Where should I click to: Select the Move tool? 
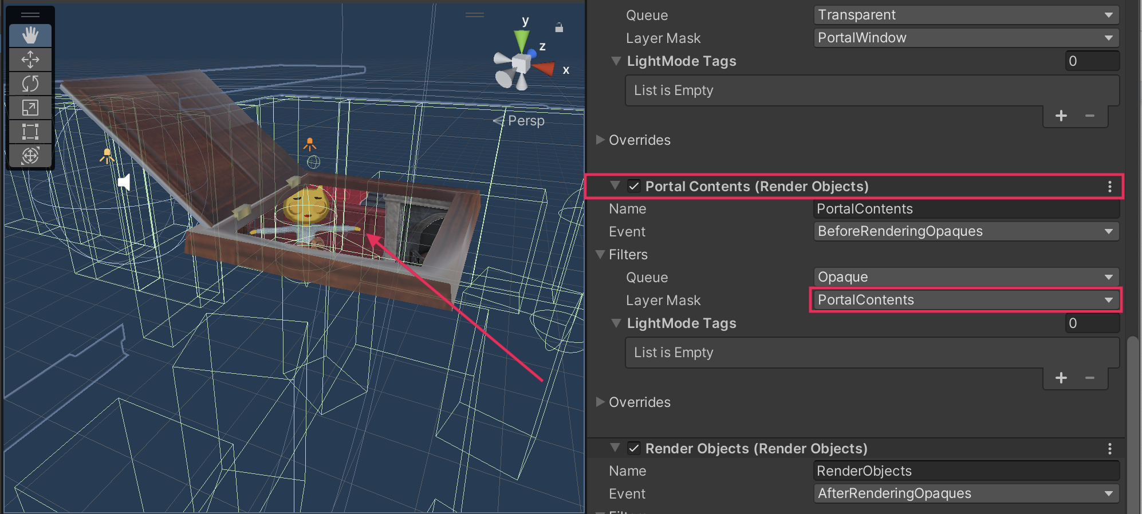30,60
